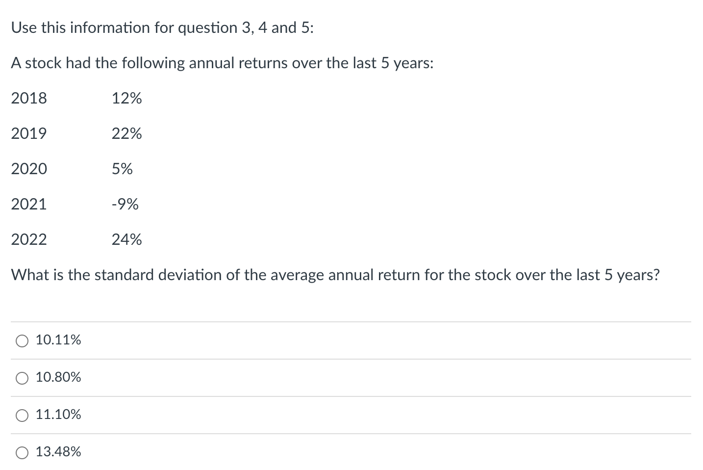Click the annual returns introduction sentence
The image size is (703, 470).
coord(222,63)
